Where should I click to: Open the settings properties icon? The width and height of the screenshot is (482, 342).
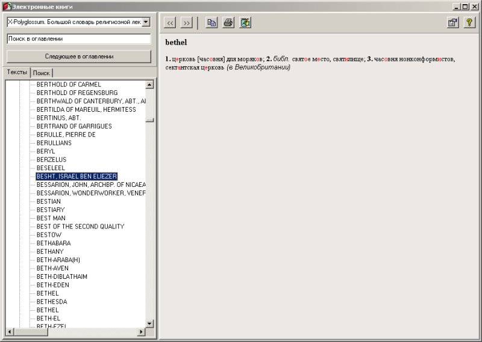click(452, 23)
